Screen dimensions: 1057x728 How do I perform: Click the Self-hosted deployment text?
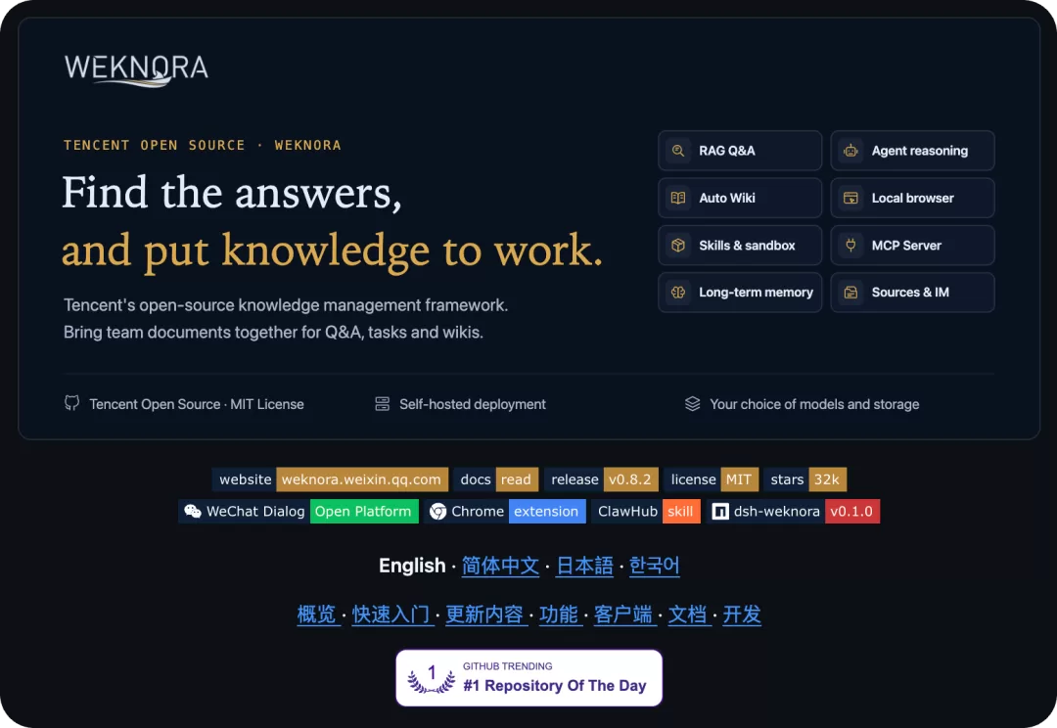point(473,404)
